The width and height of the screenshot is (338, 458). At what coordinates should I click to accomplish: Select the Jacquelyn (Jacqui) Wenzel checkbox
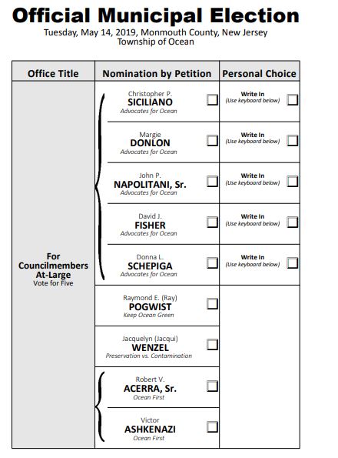212,345
